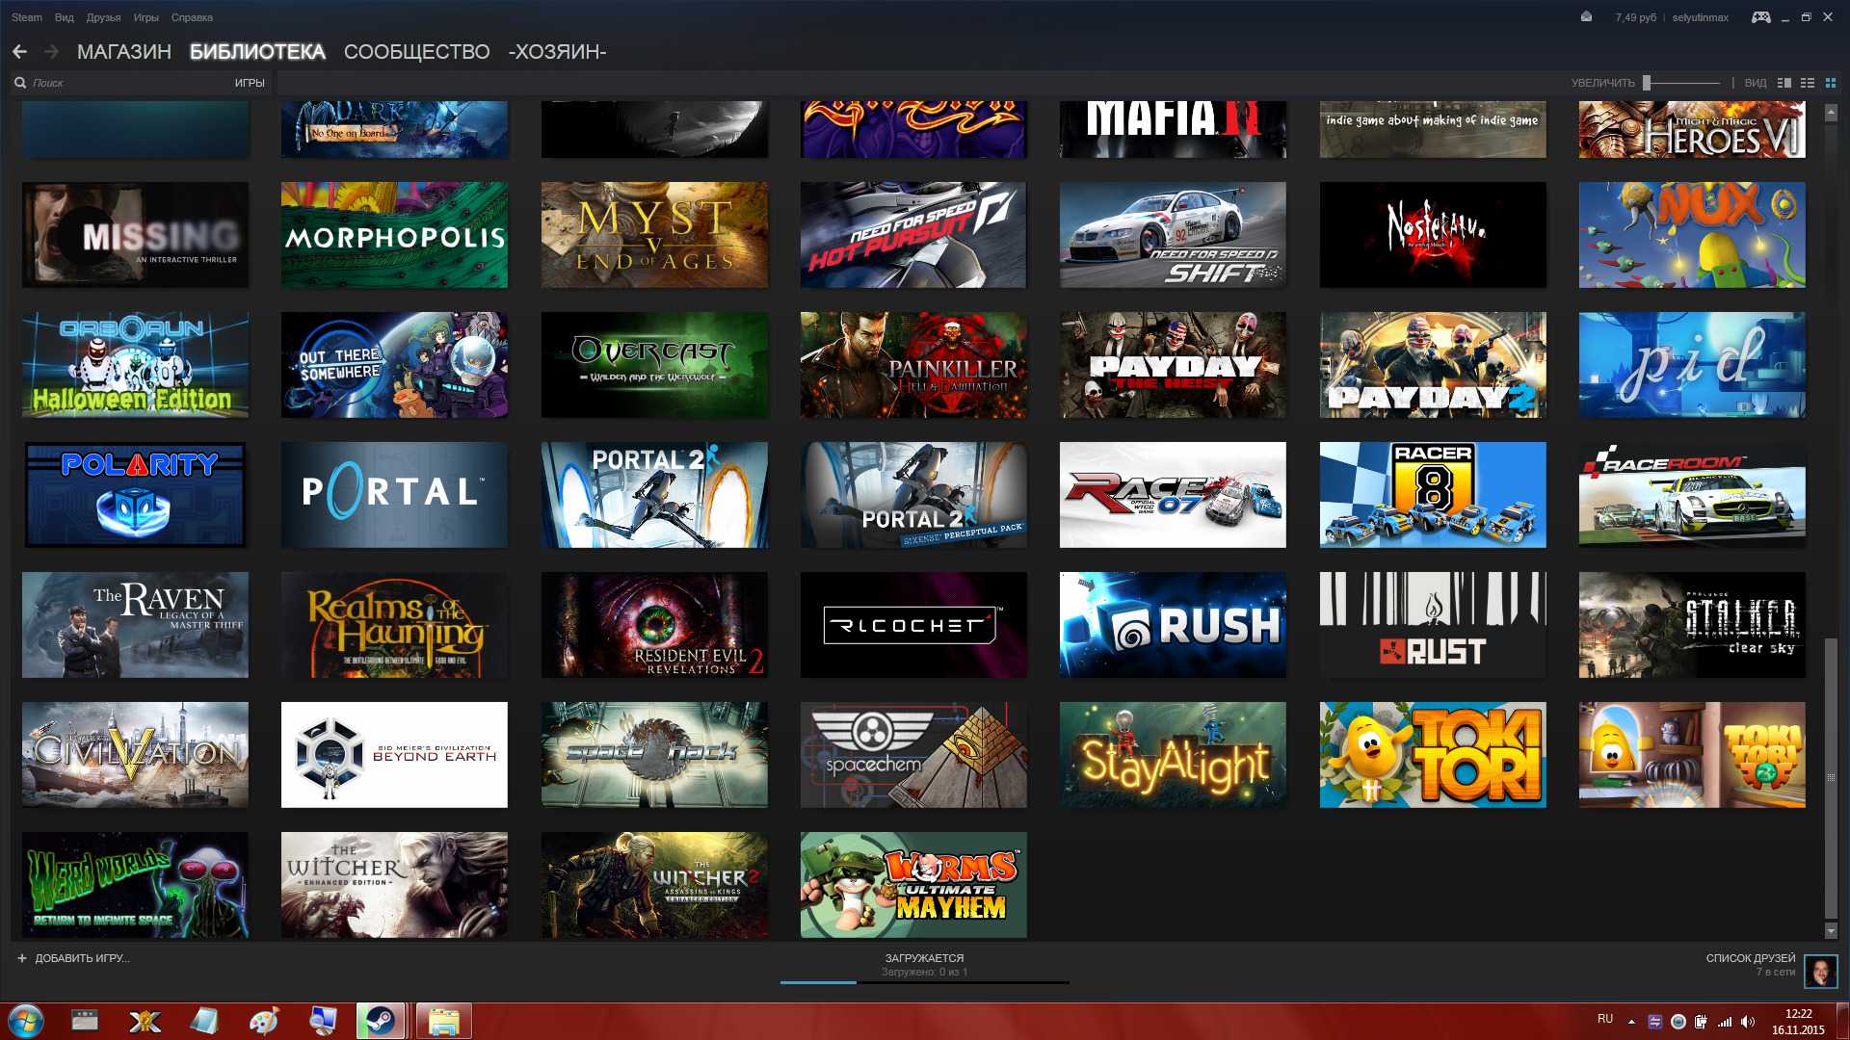Click the RU language indicator
The width and height of the screenshot is (1850, 1040).
coord(1605,1019)
